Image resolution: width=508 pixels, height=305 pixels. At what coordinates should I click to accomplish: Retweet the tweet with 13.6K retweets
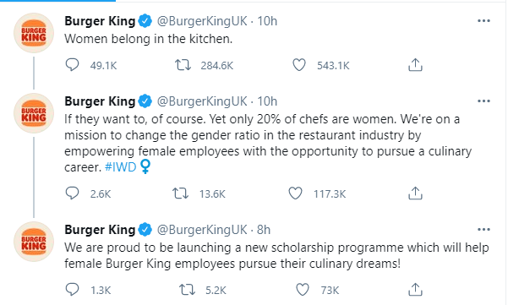pos(180,193)
